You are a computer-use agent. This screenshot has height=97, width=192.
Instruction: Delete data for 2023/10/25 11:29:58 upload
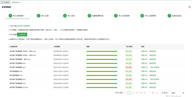click(x=153, y=88)
